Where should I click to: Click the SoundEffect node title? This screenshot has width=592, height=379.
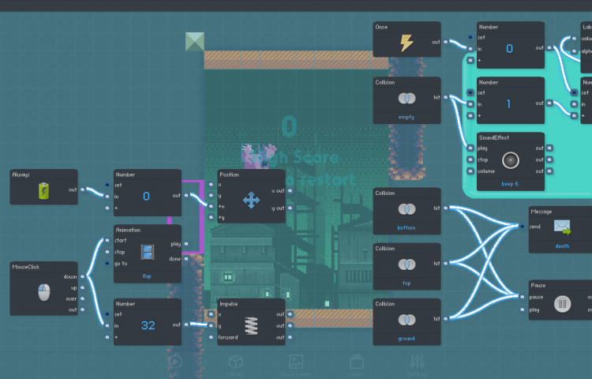coord(494,138)
